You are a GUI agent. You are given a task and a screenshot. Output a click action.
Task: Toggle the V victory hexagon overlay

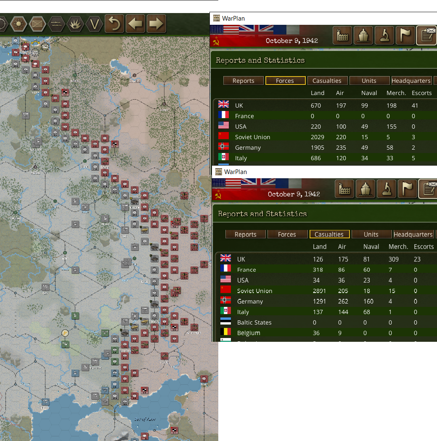(94, 24)
